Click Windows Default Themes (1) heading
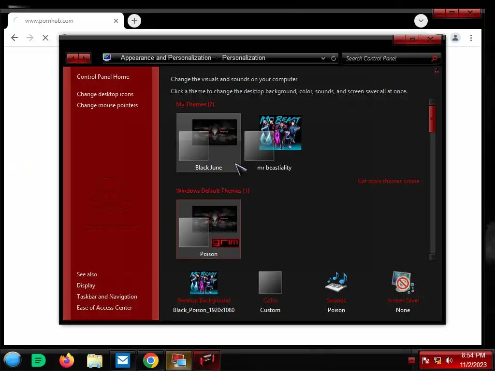Screen dimensions: 495x371 [213, 191]
